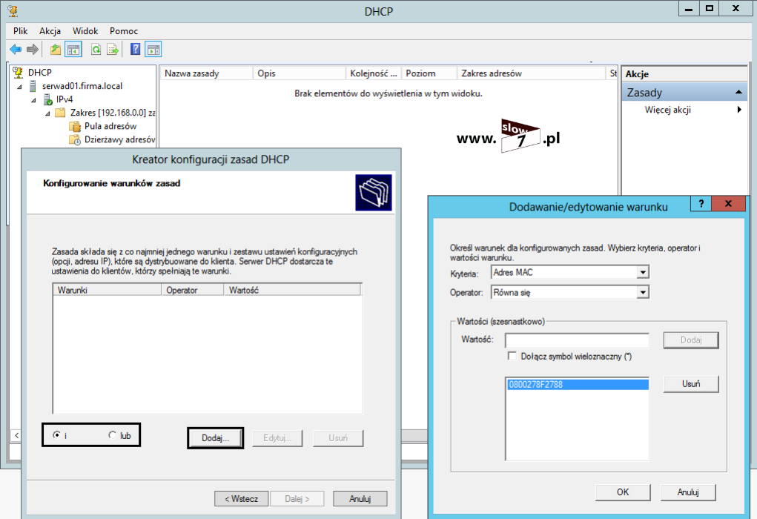Click the Refresh toolbar icon
The image size is (757, 519).
point(96,50)
